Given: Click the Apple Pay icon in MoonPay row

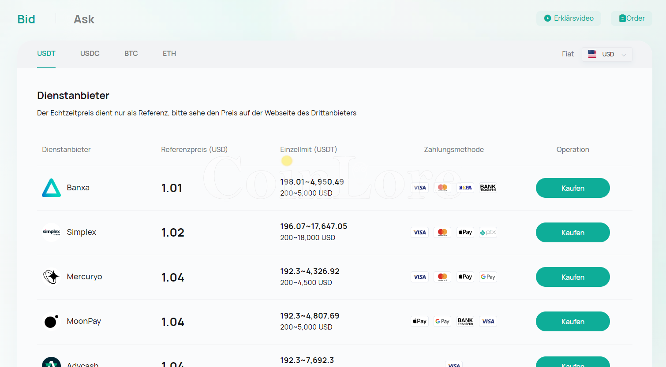Looking at the screenshot, I should (420, 321).
